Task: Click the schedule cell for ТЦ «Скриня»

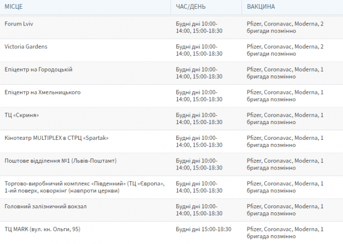Action: click(x=199, y=118)
